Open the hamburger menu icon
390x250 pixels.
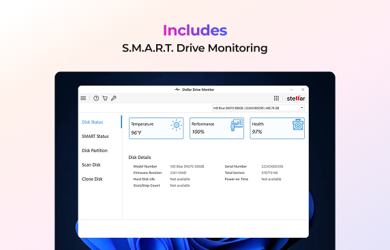[83, 99]
